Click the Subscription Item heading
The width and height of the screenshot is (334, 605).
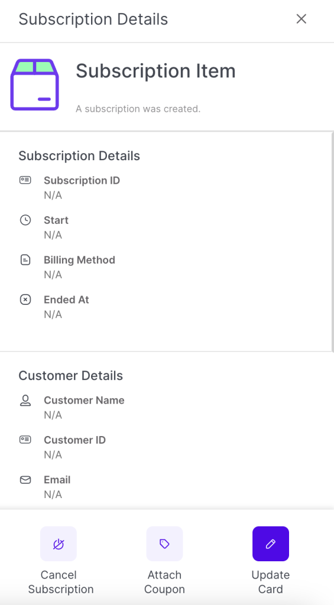click(155, 71)
